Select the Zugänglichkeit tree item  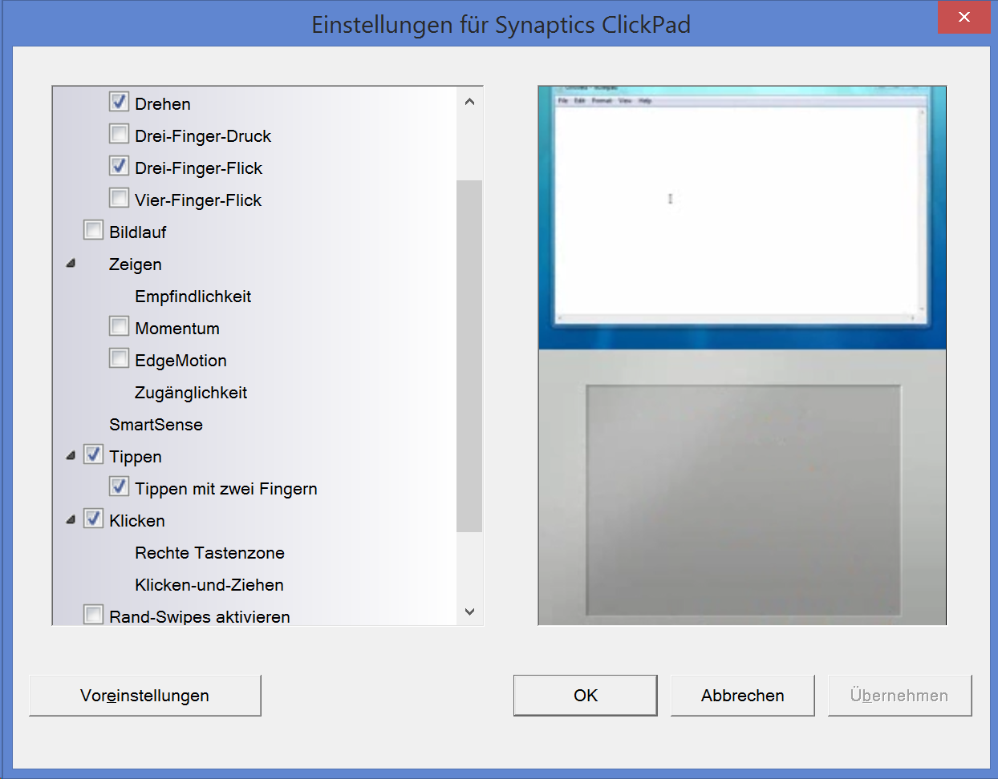point(191,393)
